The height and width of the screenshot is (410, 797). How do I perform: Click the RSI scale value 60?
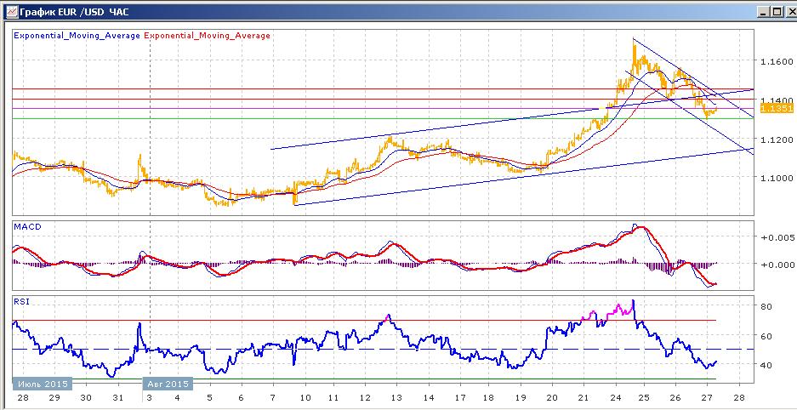[766, 336]
